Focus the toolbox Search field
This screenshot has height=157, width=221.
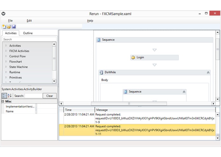[29, 39]
